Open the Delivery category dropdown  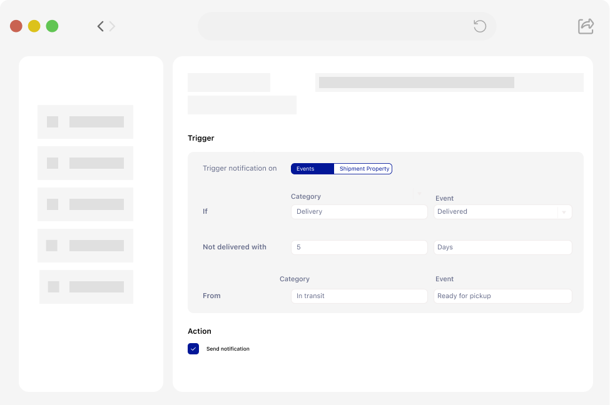tap(358, 211)
